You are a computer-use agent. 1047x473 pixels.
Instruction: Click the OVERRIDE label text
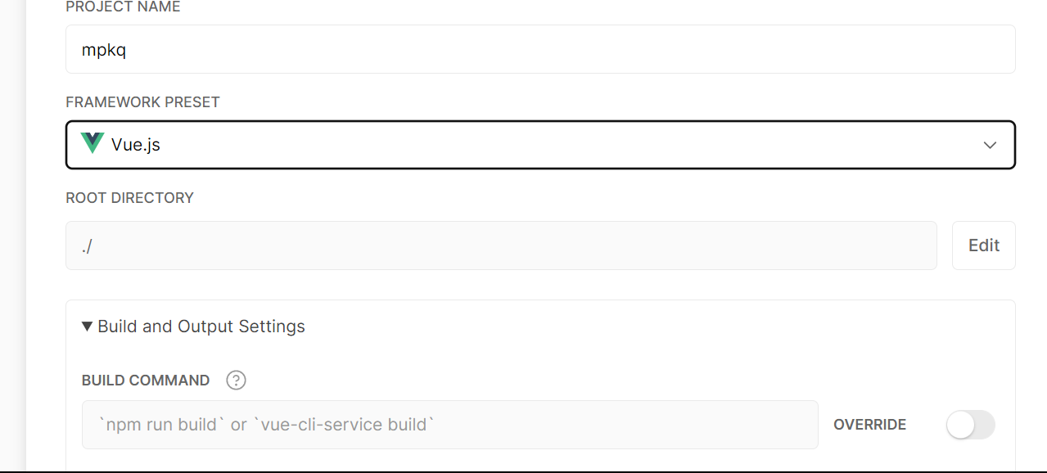tap(869, 425)
